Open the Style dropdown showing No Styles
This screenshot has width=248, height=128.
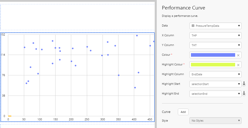click(x=215, y=120)
